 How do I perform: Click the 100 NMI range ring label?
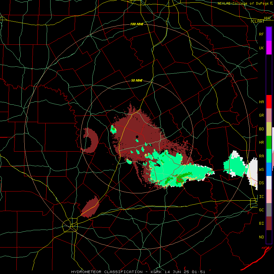coord(137,24)
